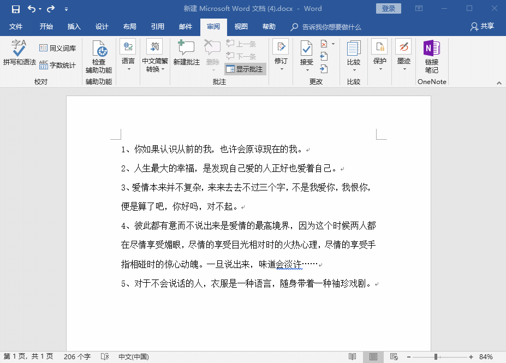Open the 插入 ribbon tab

(x=74, y=26)
